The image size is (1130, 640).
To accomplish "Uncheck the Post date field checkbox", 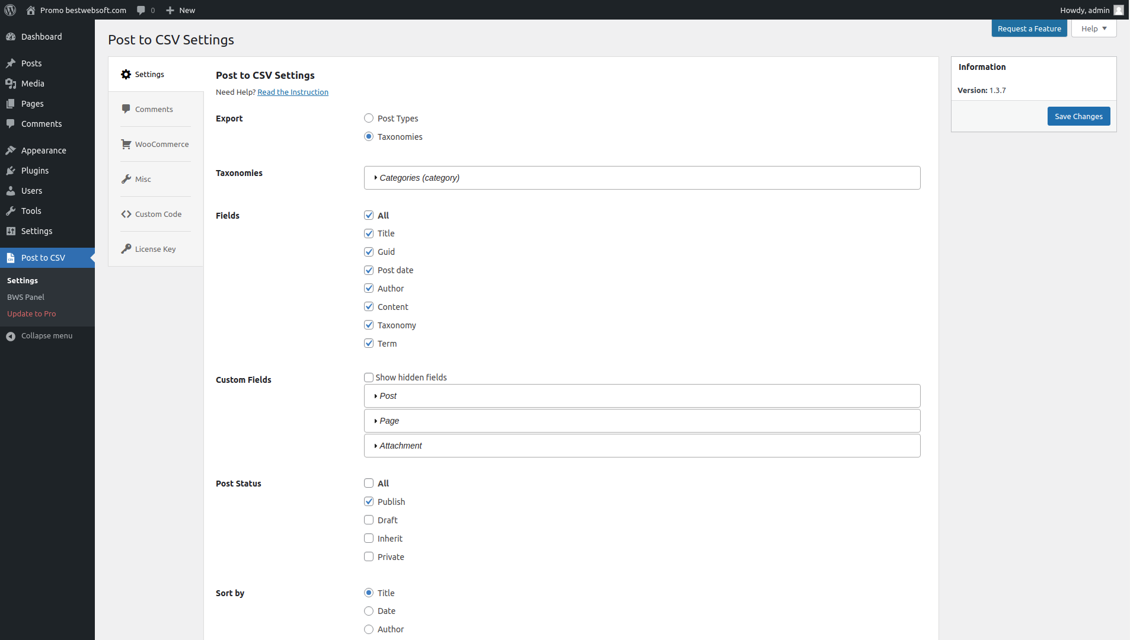I will [x=369, y=270].
